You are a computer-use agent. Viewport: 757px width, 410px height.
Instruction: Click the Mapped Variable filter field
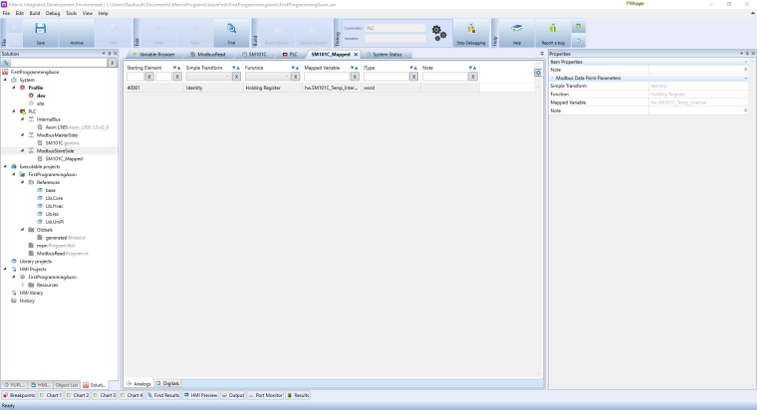[327, 77]
